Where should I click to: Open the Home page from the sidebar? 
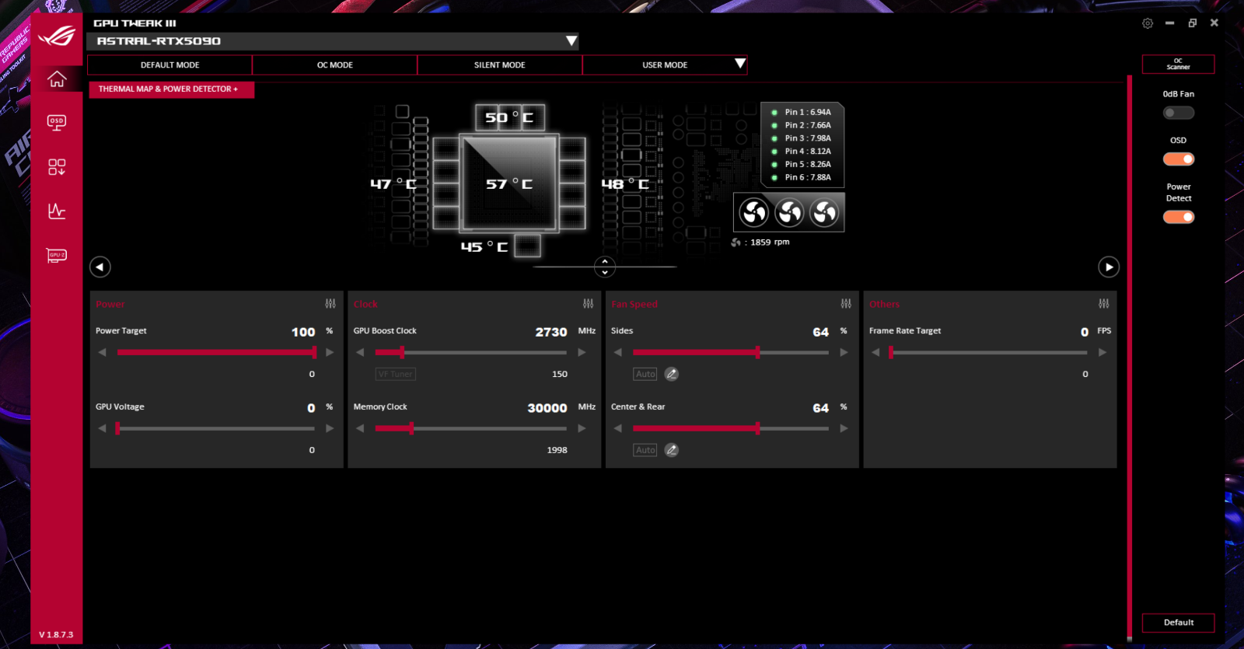click(x=57, y=79)
